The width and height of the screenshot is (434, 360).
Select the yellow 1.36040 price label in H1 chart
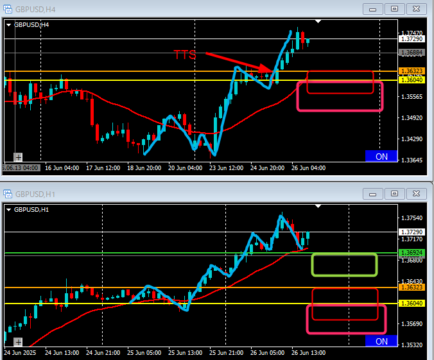coord(412,304)
